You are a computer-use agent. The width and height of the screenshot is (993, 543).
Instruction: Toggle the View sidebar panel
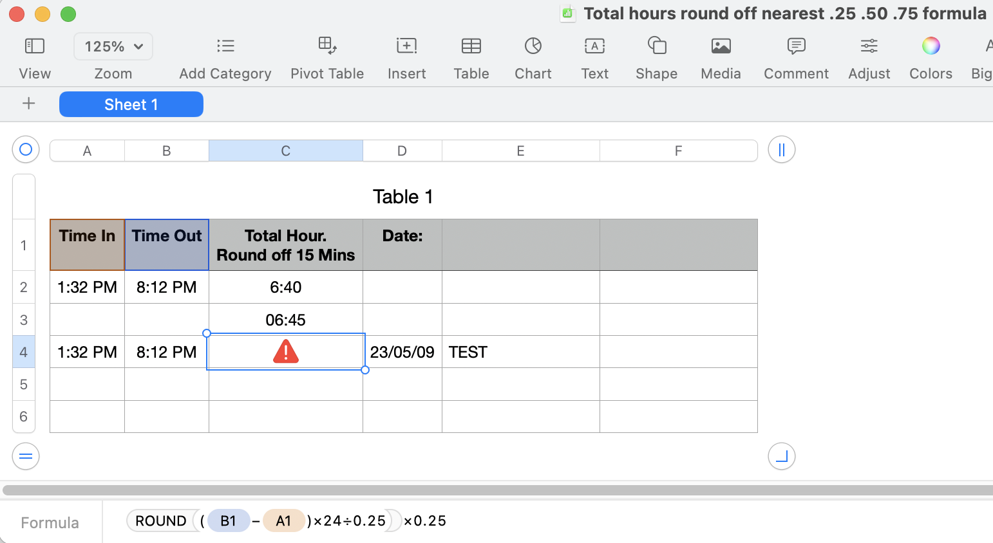[35, 55]
